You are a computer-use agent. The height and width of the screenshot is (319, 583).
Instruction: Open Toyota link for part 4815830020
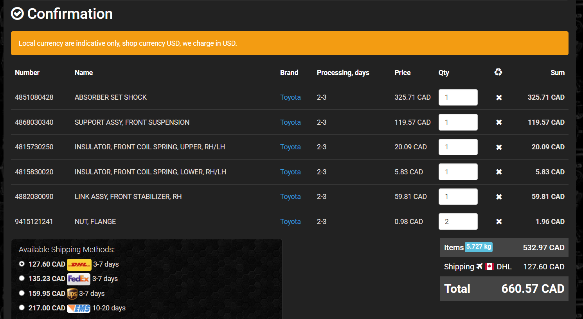point(290,172)
